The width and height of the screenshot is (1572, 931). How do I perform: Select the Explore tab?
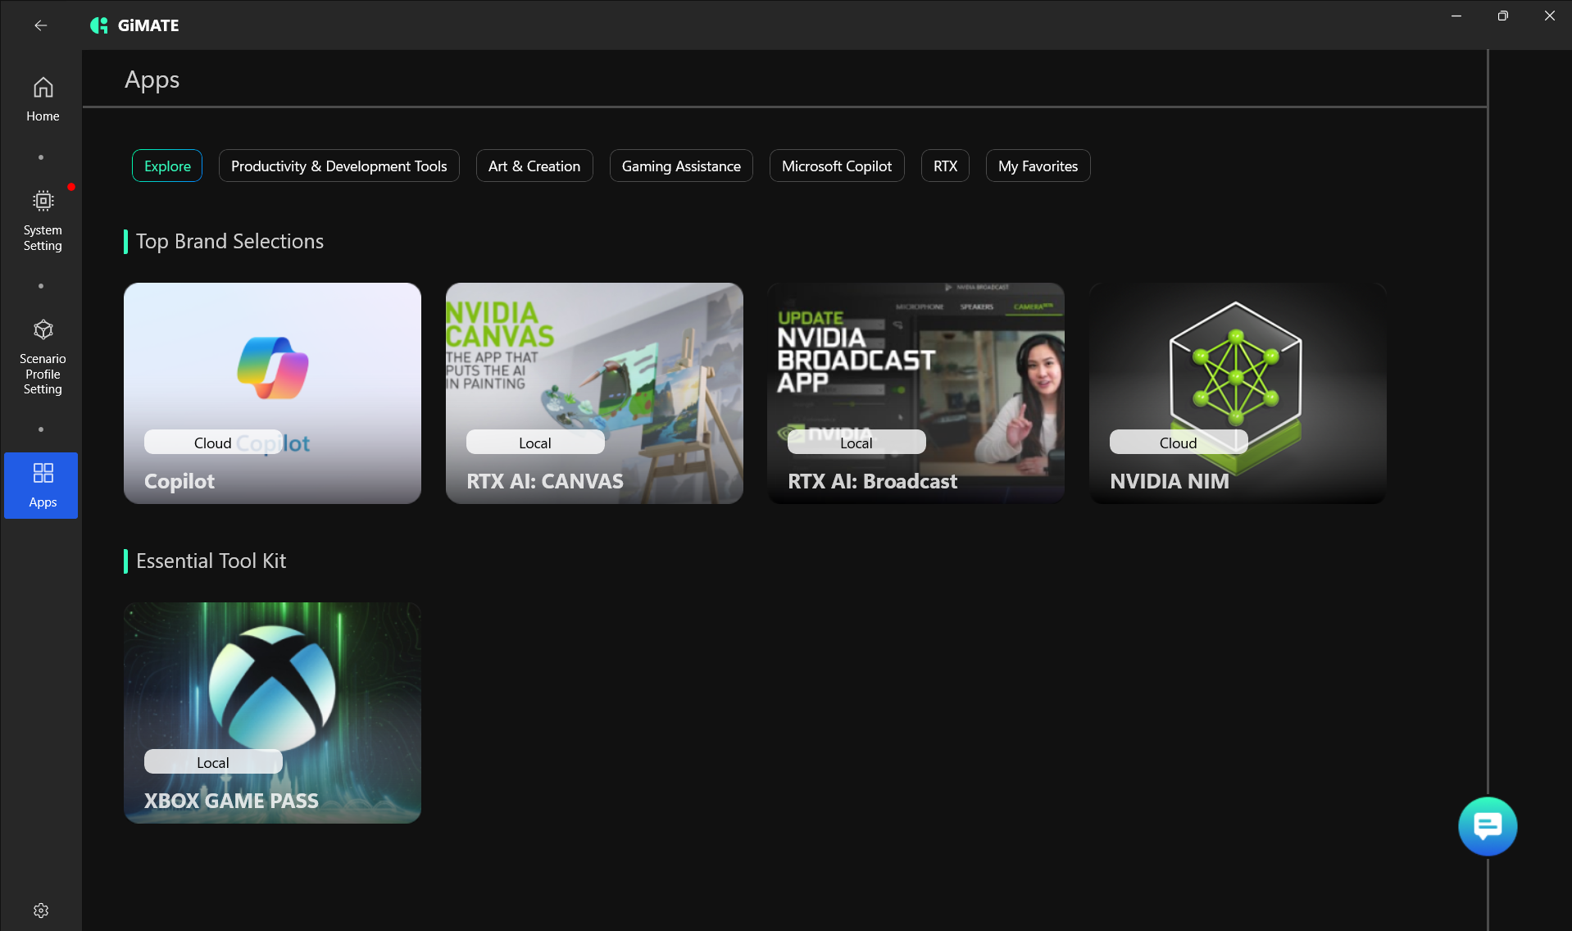pyautogui.click(x=167, y=166)
